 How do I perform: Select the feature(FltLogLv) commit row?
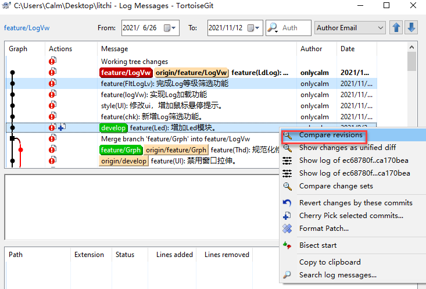(x=191, y=84)
